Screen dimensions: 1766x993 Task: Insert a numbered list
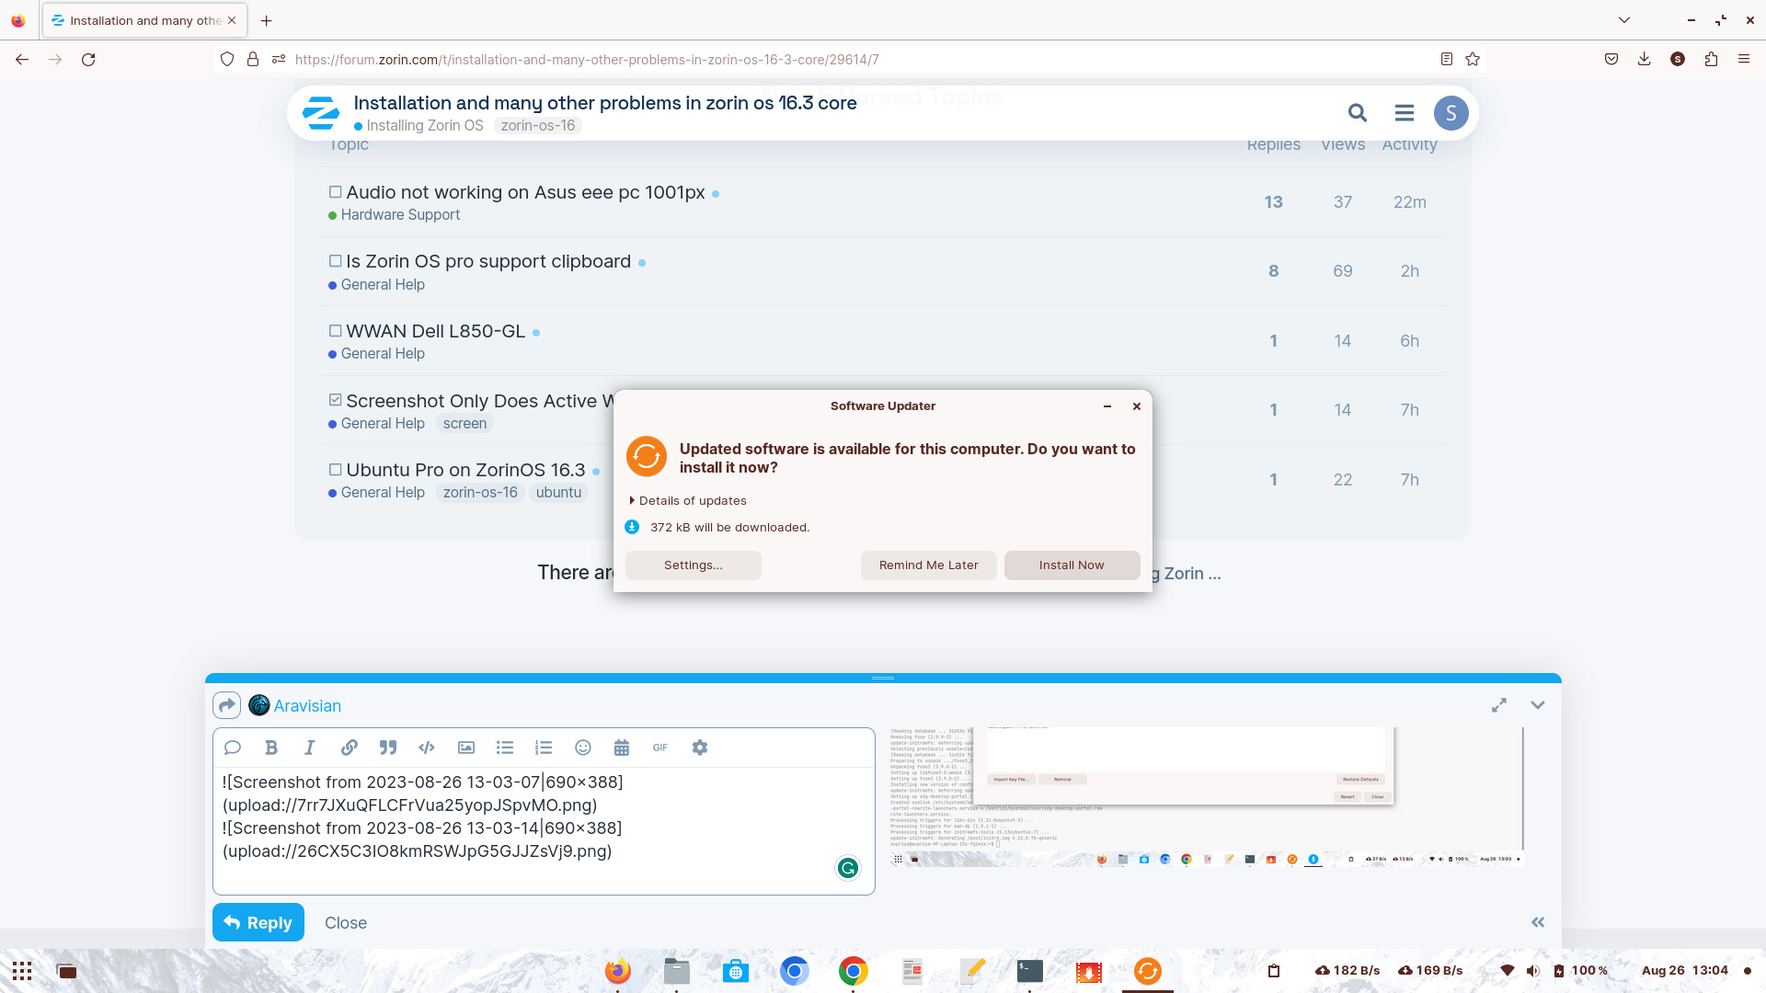(x=544, y=748)
